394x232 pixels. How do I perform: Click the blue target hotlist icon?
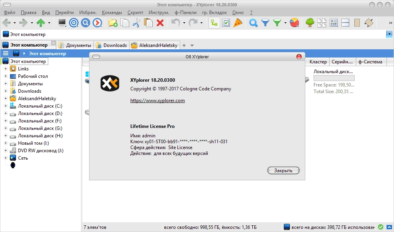click(74, 23)
